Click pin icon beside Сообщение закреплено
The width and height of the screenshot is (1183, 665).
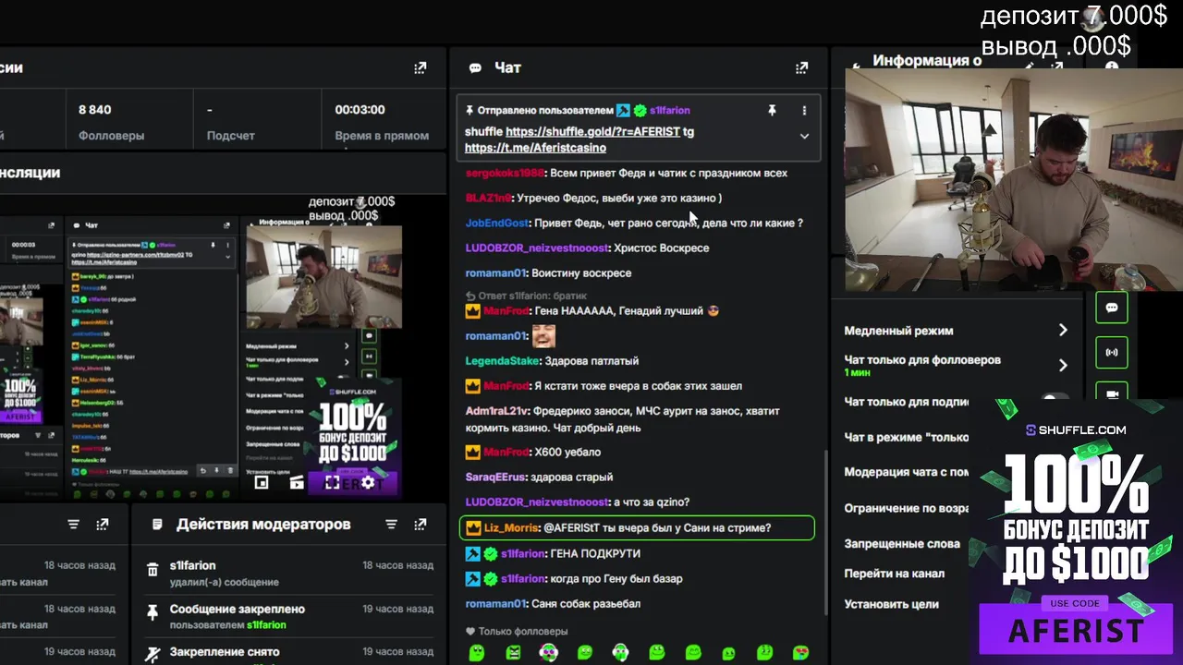152,612
